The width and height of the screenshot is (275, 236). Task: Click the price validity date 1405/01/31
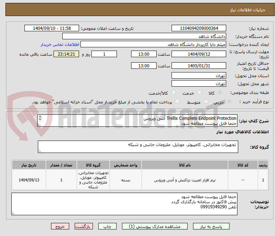click(199, 66)
